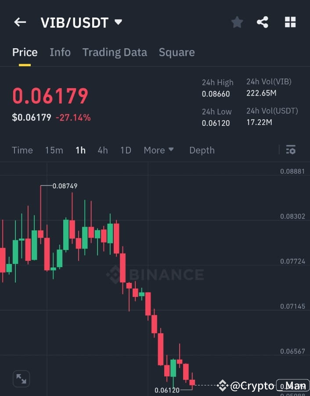
Task: Star VIB/USDT as a favorite
Action: (x=237, y=22)
